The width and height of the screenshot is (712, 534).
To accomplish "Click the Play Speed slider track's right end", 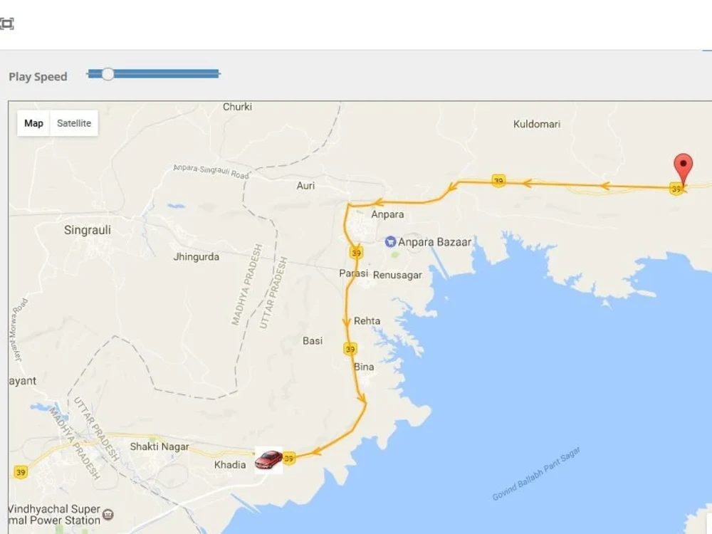I will point(219,74).
